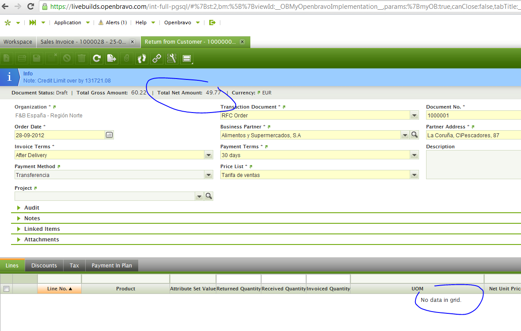Viewport: 521px width, 331px height.
Task: Click the link arrow beside Price List label
Action: (251, 167)
